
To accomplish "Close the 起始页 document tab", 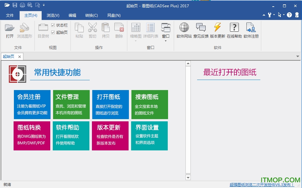I will [20, 57].
